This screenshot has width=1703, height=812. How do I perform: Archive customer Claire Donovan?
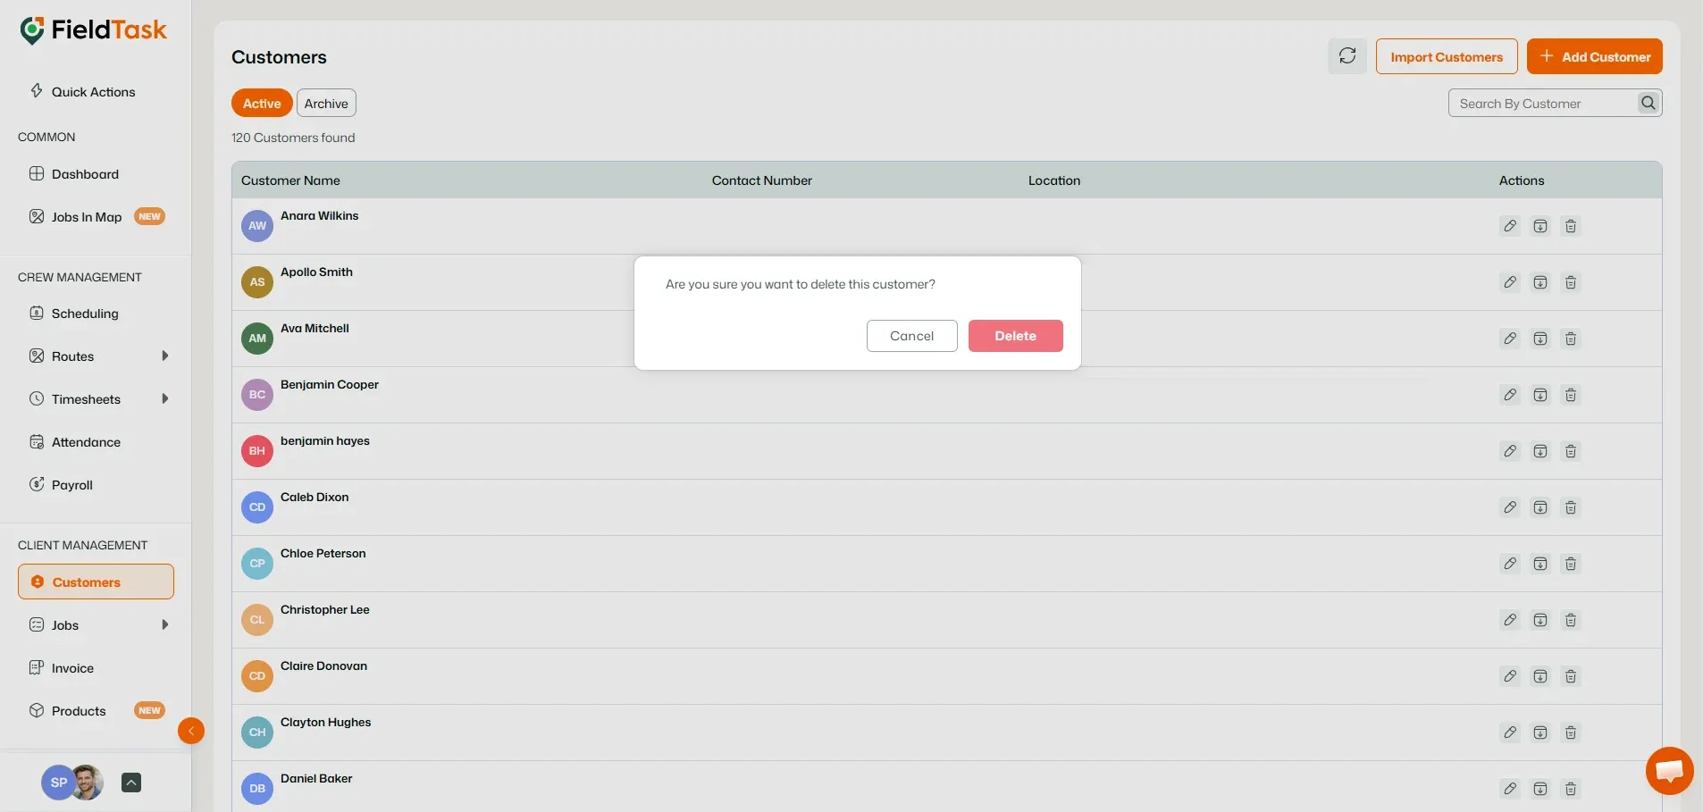pos(1540,676)
